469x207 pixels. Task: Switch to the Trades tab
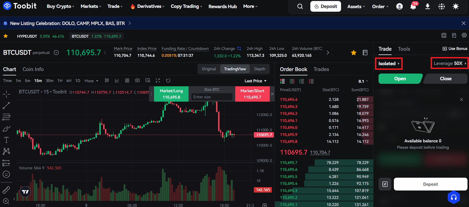click(x=321, y=69)
